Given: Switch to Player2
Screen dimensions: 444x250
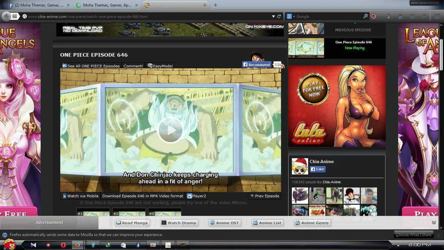Looking at the screenshot, I should 196,196.
